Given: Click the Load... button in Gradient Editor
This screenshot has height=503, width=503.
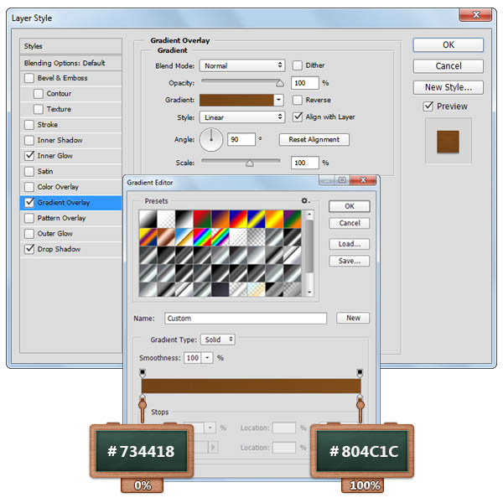Looking at the screenshot, I should click(x=349, y=244).
